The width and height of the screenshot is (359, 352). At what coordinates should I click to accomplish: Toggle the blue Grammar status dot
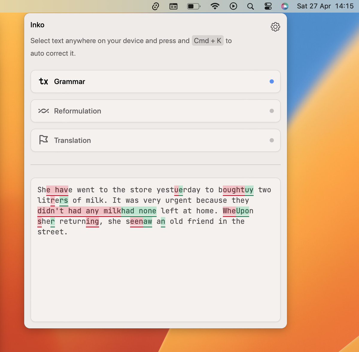[272, 81]
